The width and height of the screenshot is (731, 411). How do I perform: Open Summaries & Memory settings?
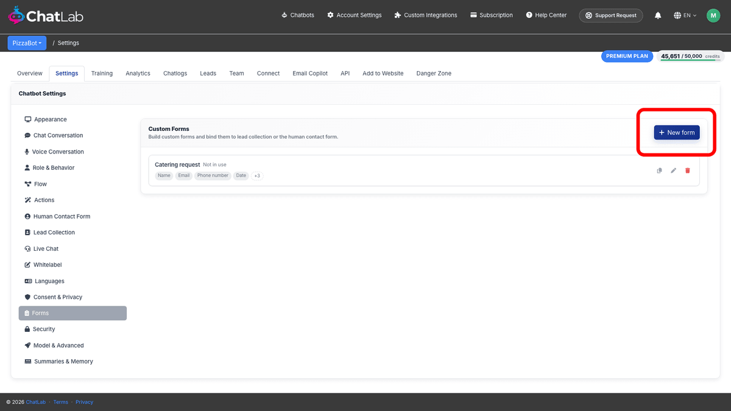click(72, 361)
